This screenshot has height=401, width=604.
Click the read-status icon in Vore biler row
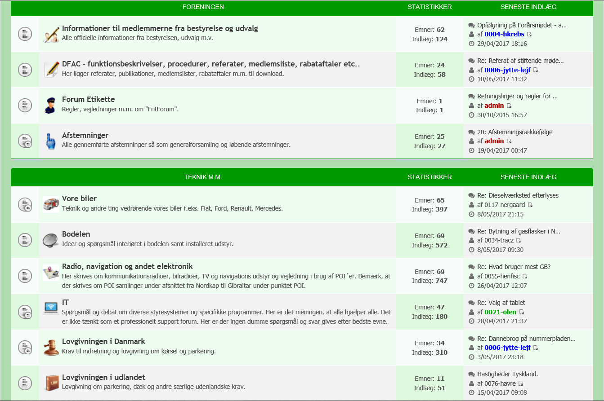[25, 204]
